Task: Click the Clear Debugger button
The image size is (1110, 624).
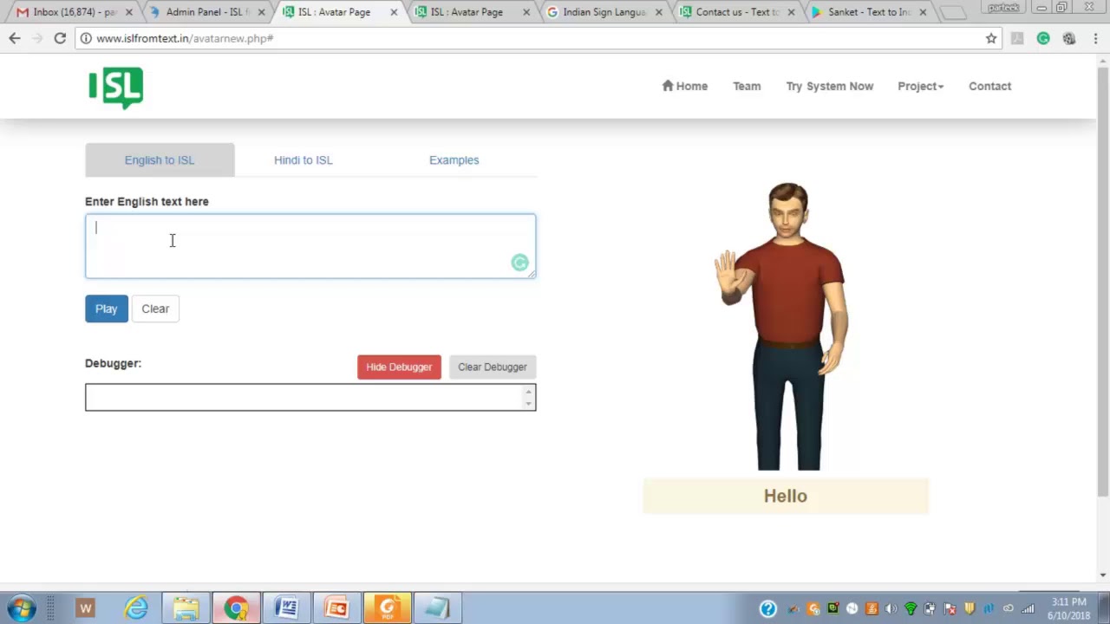Action: (x=493, y=367)
